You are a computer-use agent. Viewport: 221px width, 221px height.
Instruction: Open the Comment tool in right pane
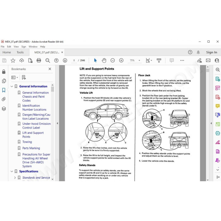[x=218, y=106]
